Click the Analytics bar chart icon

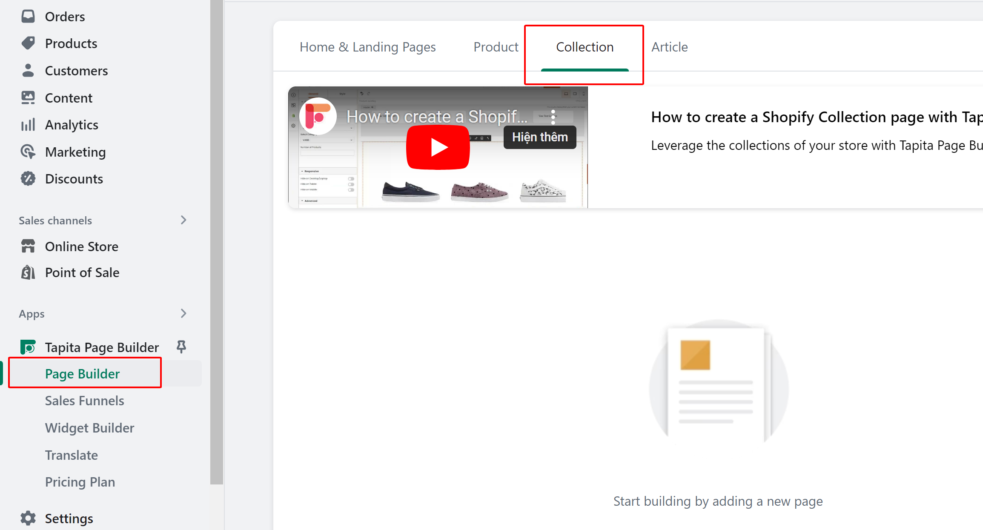tap(28, 125)
